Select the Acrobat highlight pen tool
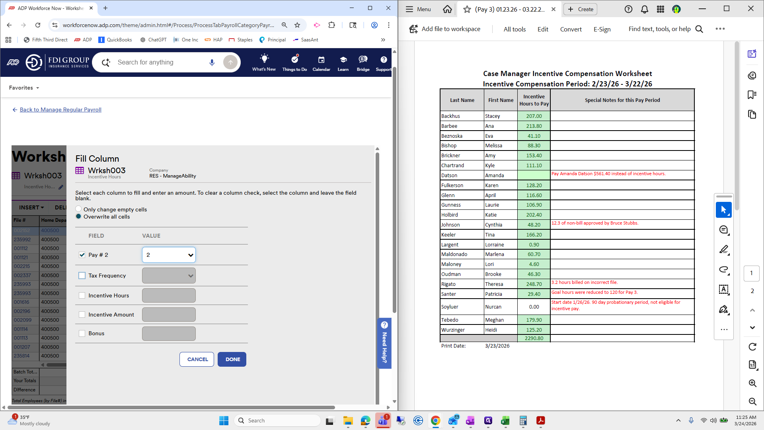The width and height of the screenshot is (764, 430). pos(723,250)
